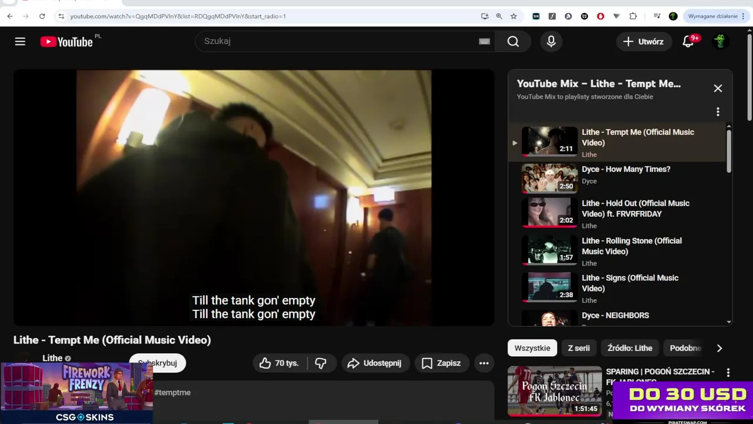753x424 pixels.
Task: Open the playlist three-dot options menu
Action: 718,112
